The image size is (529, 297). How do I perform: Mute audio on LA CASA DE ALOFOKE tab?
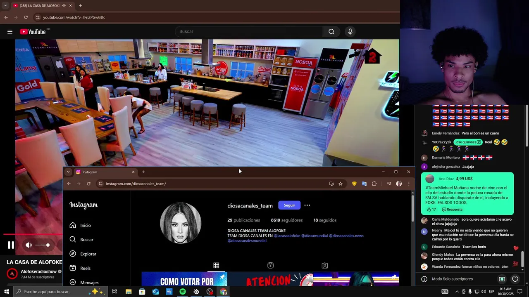coord(64,6)
